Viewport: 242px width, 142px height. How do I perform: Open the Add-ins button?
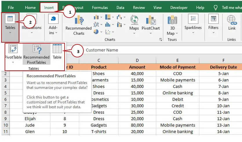click(x=53, y=24)
